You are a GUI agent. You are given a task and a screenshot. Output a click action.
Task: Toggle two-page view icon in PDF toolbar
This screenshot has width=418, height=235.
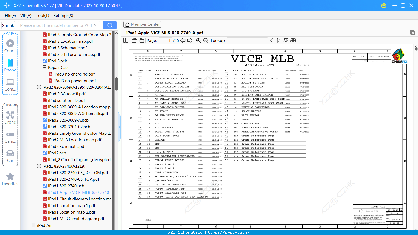(x=126, y=40)
